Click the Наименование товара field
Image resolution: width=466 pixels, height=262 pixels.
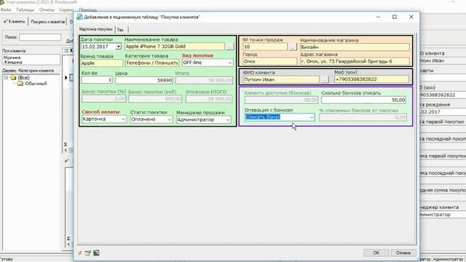pos(175,47)
